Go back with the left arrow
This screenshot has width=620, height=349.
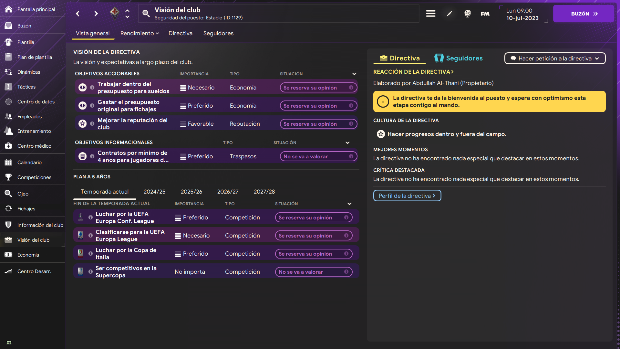tap(78, 14)
